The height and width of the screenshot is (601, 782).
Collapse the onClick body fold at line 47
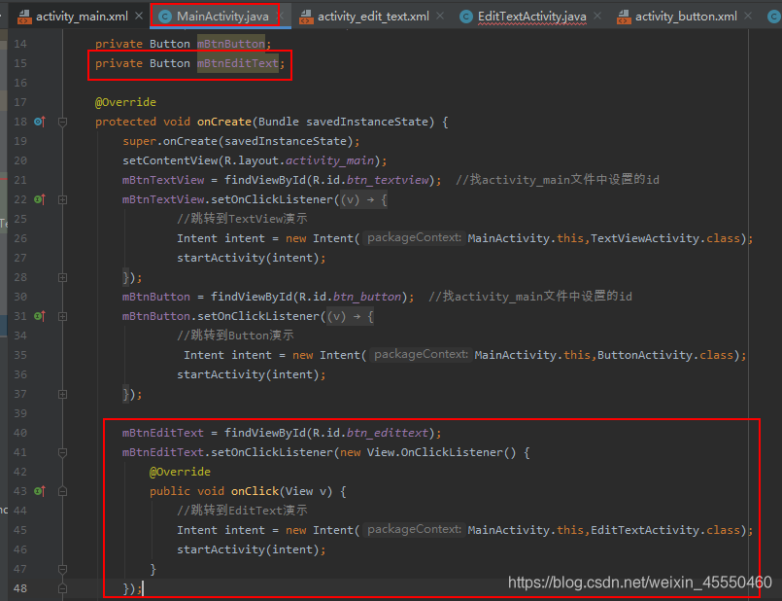pos(61,568)
